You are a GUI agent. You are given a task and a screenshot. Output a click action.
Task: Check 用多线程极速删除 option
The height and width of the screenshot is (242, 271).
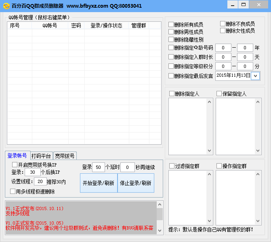click(x=13, y=191)
